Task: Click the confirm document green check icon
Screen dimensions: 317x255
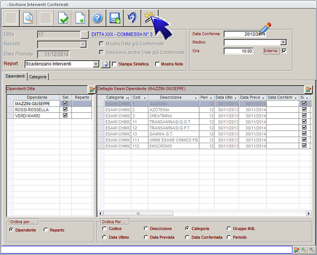Action: click(63, 18)
